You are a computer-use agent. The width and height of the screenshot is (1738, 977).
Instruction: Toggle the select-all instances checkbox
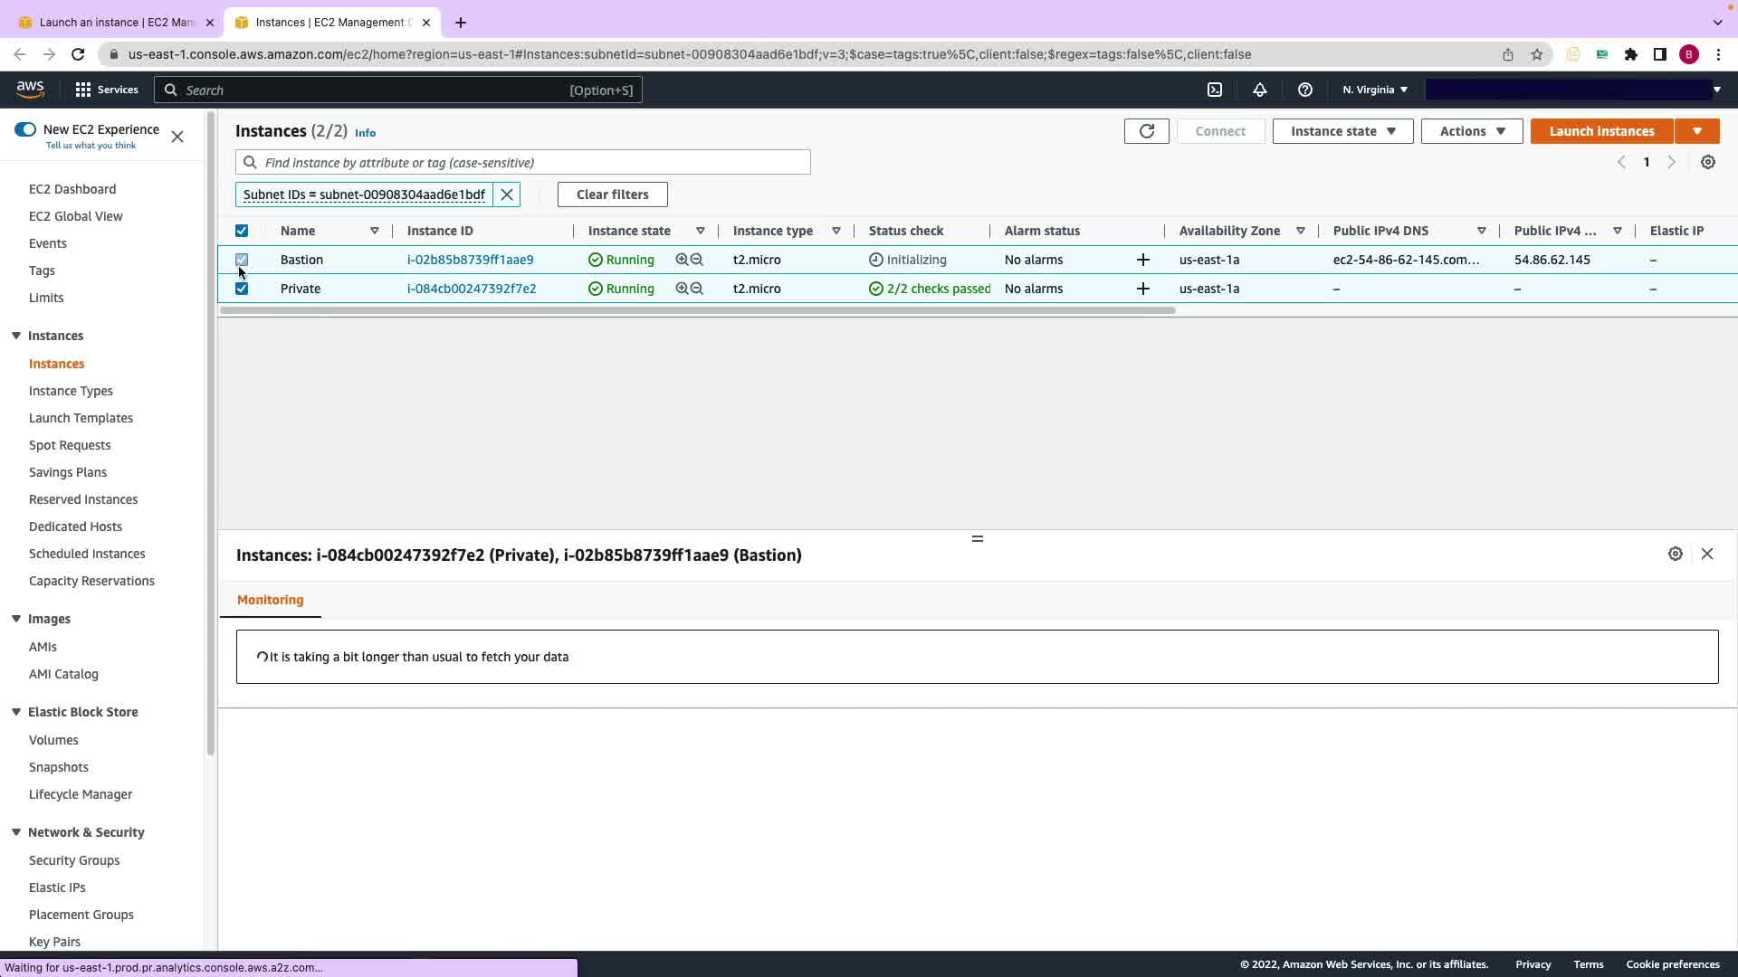242,231
